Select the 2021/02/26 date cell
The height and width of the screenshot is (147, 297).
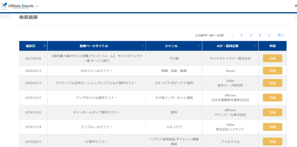tap(33, 58)
